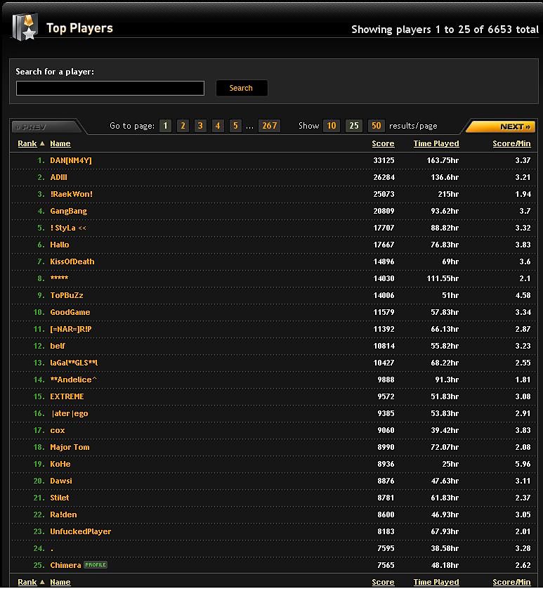
Task: Open player ToPBuZz profile
Action: (67, 295)
